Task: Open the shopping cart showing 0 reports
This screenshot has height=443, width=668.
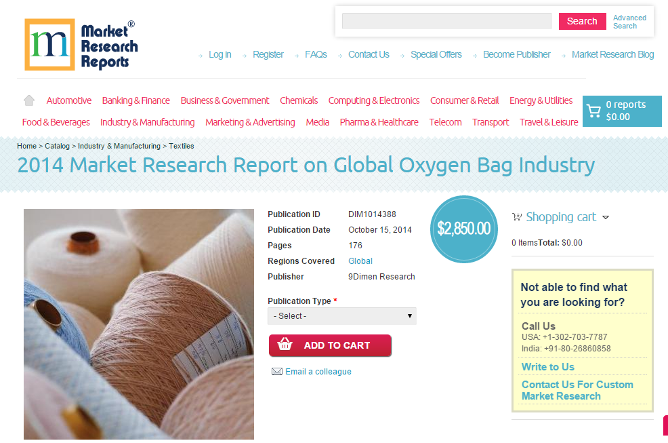Action: (x=622, y=111)
